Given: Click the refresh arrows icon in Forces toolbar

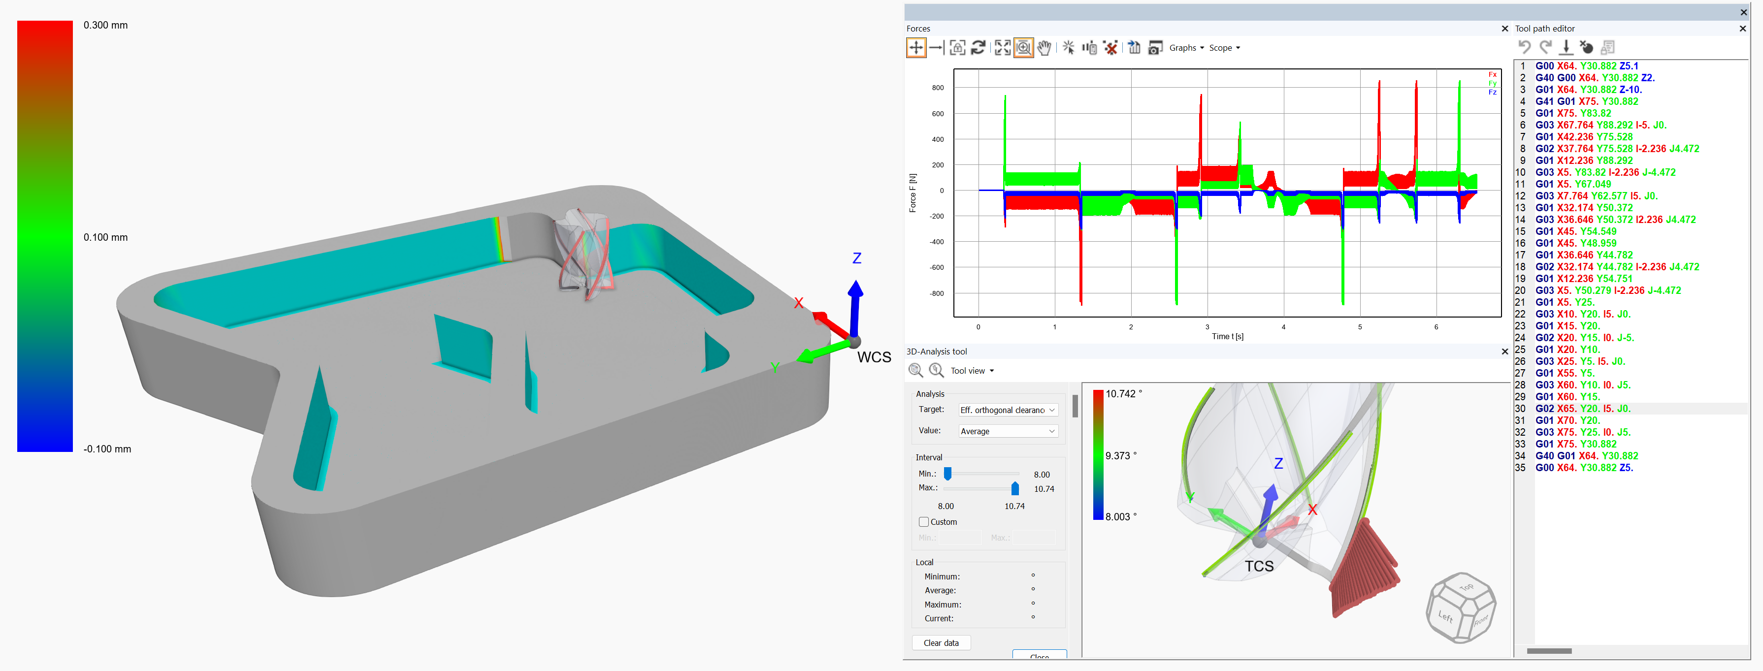Looking at the screenshot, I should (x=979, y=47).
